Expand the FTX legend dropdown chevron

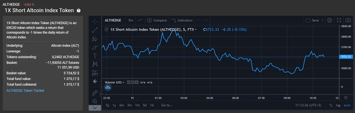(x=196, y=29)
